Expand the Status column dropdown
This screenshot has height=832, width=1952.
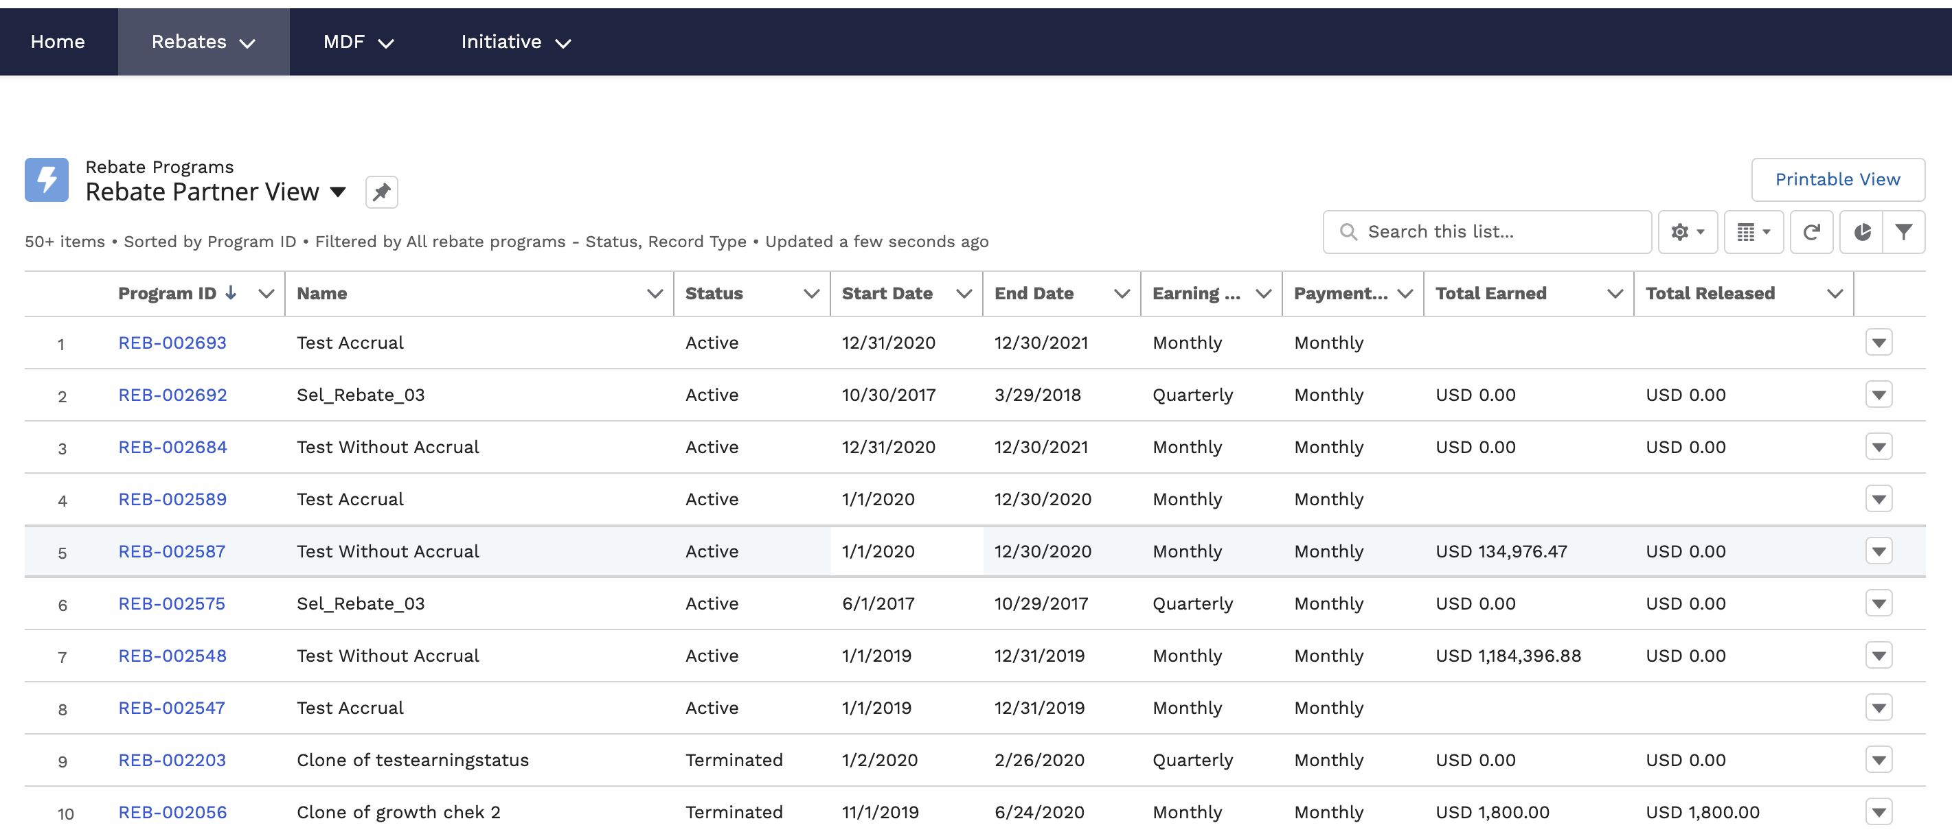tap(810, 293)
